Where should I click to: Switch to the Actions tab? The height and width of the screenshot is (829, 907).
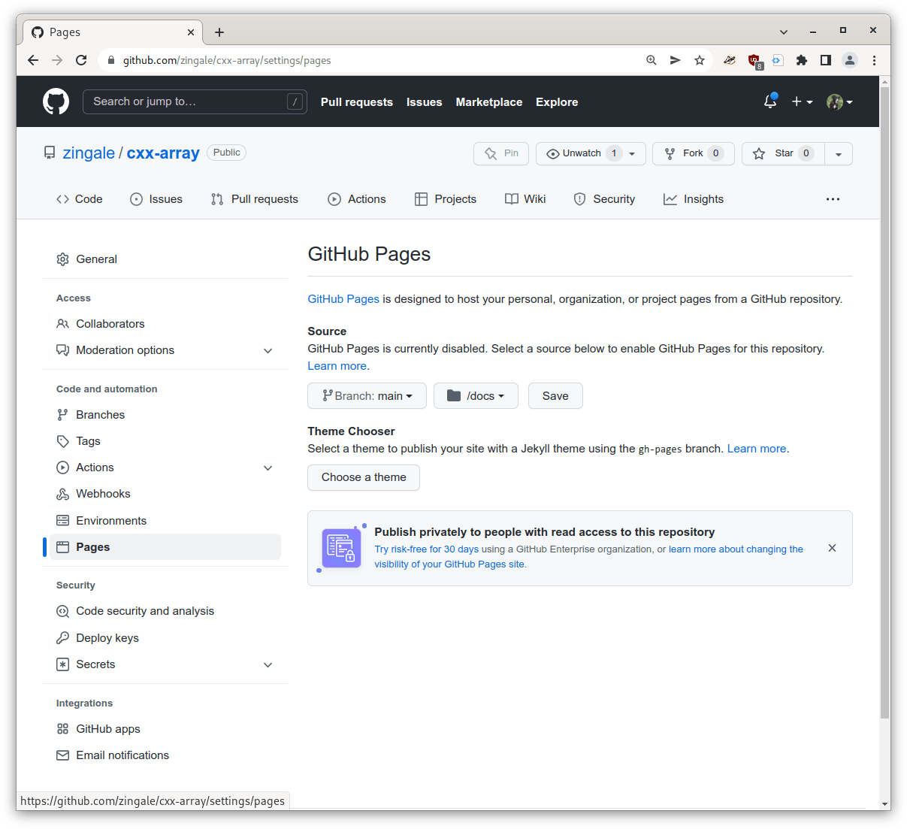tap(357, 199)
